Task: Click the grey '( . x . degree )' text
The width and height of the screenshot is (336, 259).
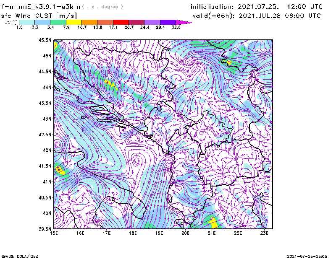Action: tap(102, 7)
